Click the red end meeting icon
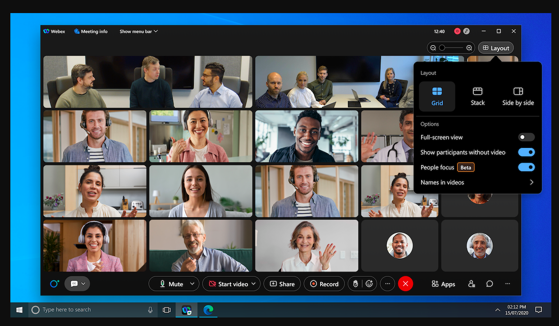This screenshot has width=559, height=326. [405, 284]
